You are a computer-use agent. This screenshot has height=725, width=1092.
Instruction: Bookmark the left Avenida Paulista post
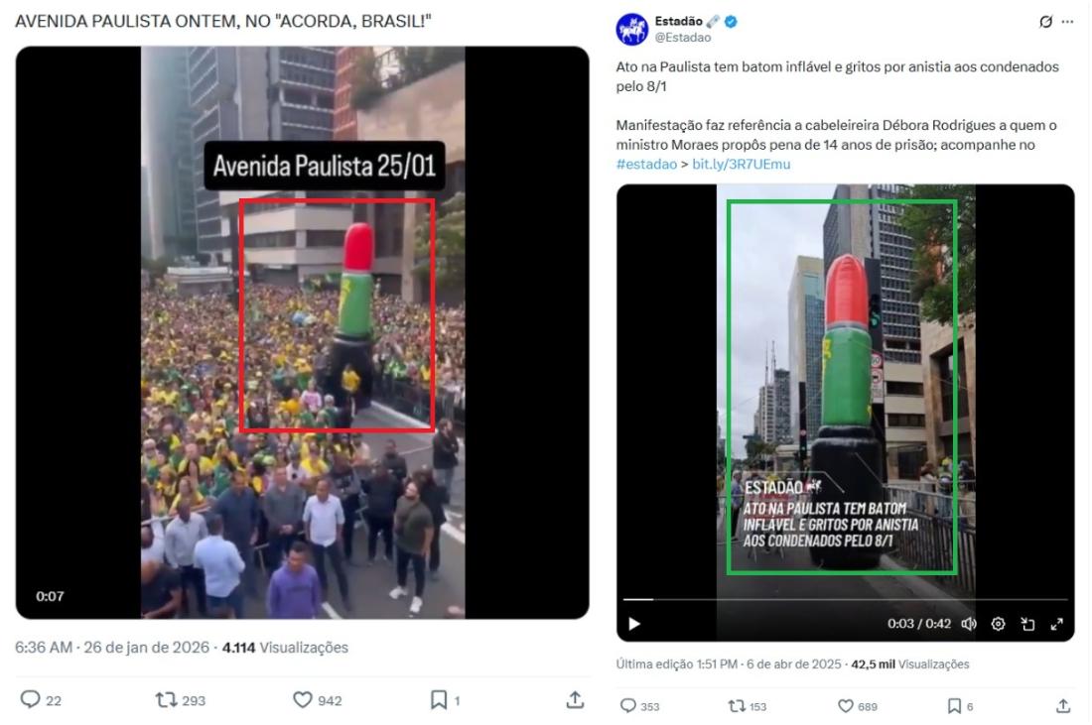tap(438, 699)
